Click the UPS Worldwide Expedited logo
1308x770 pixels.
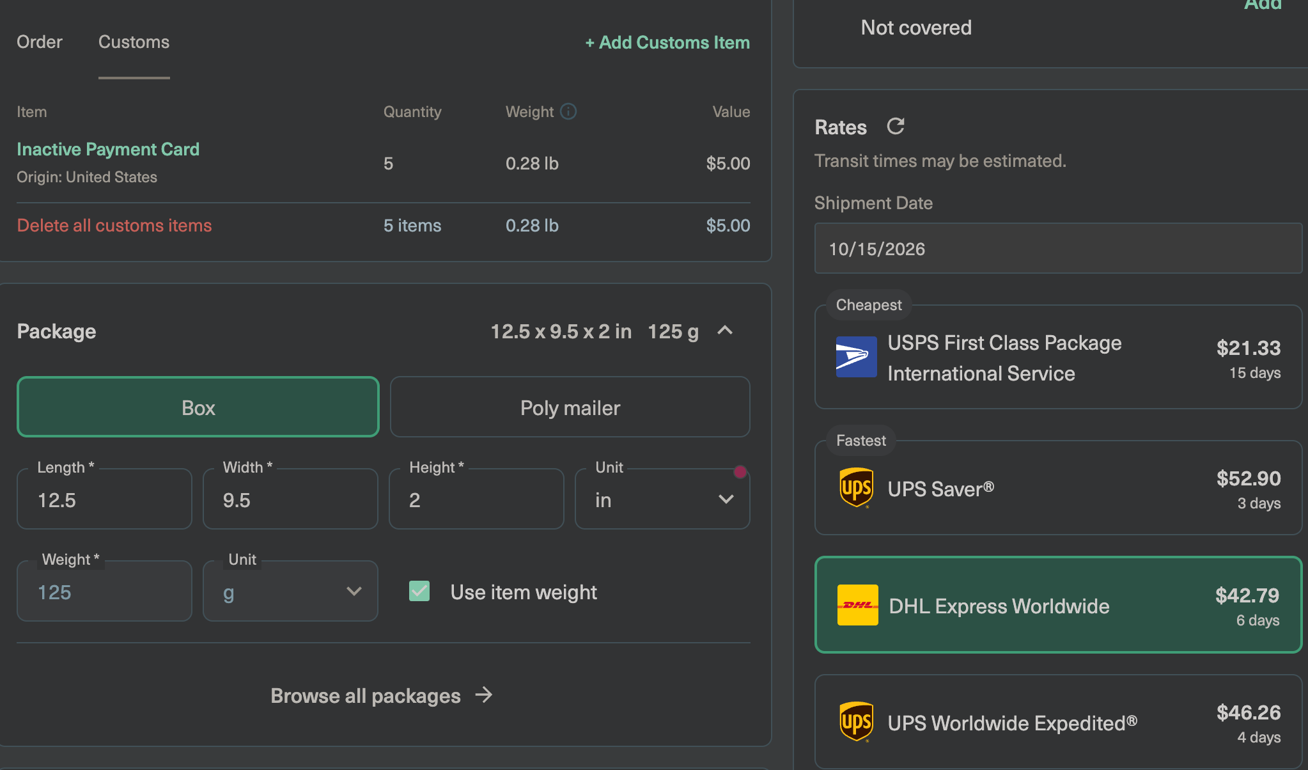(x=856, y=722)
